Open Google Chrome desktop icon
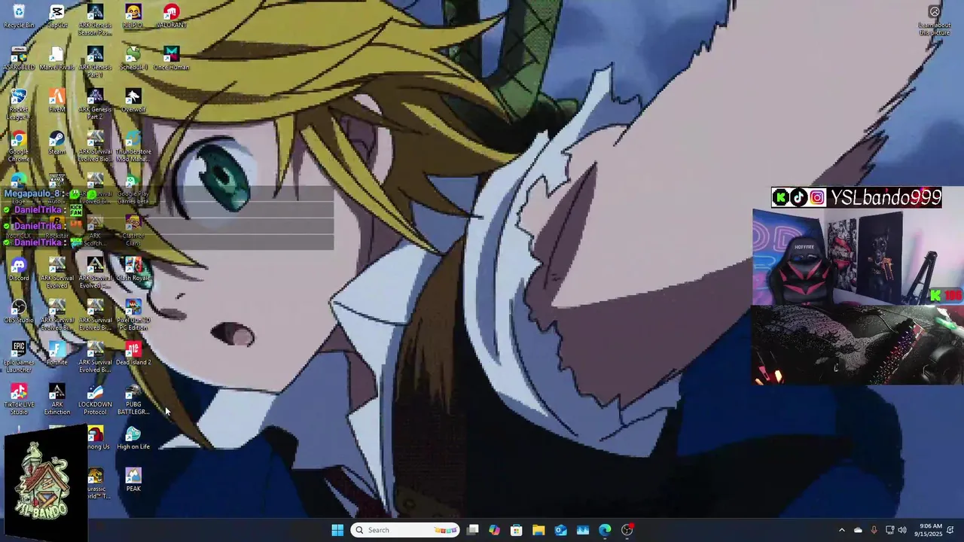This screenshot has height=542, width=964. [19, 145]
